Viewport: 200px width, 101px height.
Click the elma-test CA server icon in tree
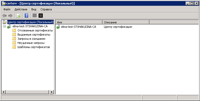click(9, 26)
